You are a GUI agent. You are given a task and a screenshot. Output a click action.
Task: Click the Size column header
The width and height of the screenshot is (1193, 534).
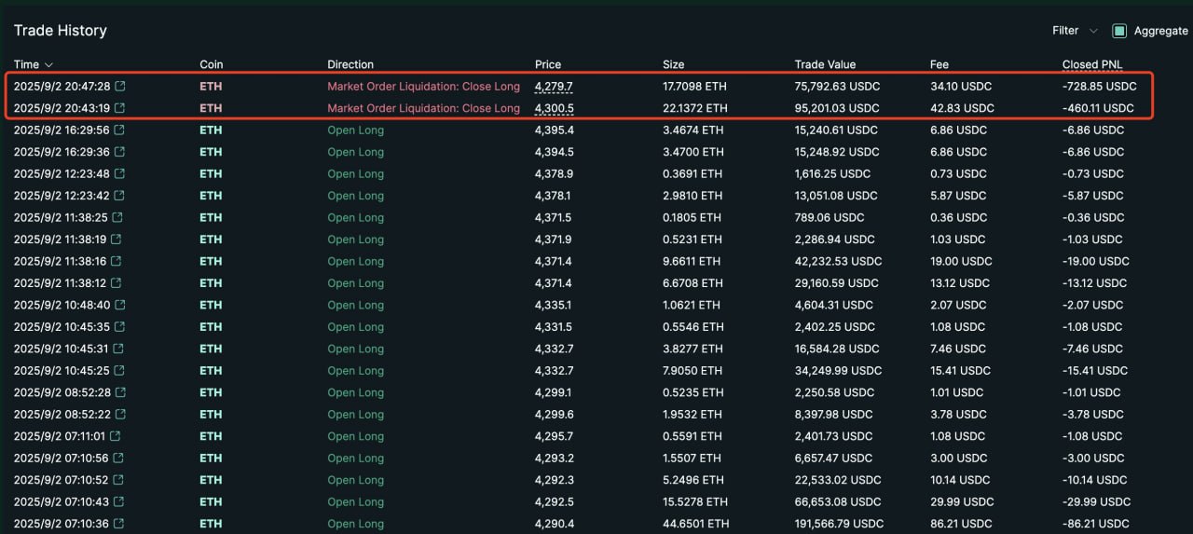click(674, 64)
